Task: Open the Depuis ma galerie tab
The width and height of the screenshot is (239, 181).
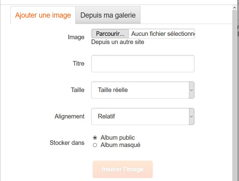Action: 108,15
